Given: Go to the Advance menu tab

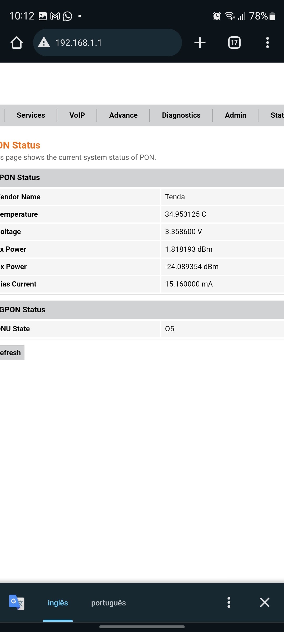Looking at the screenshot, I should pos(123,115).
